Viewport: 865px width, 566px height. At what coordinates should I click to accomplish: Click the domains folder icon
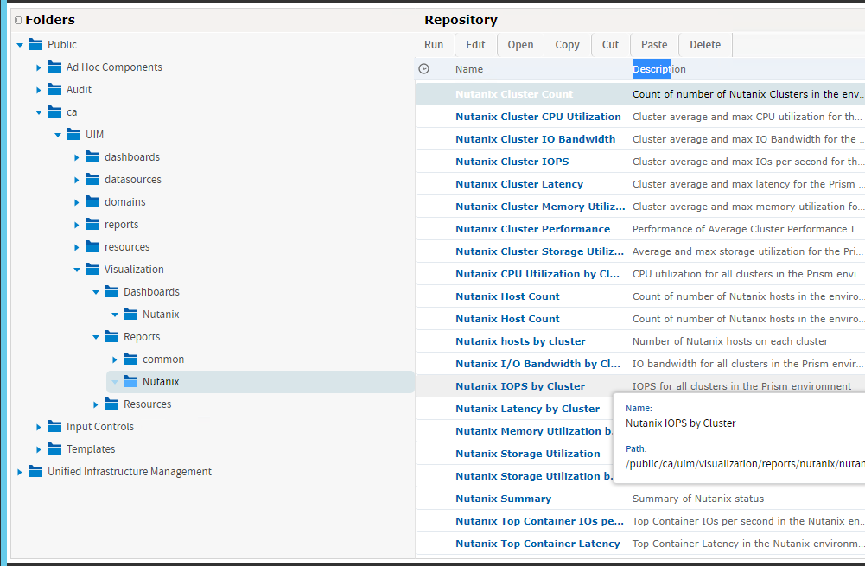(92, 201)
